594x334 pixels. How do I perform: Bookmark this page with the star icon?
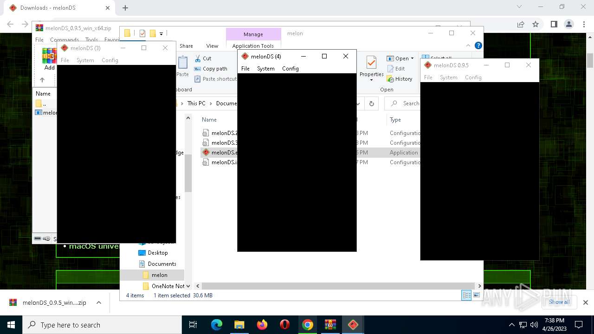coord(536,24)
